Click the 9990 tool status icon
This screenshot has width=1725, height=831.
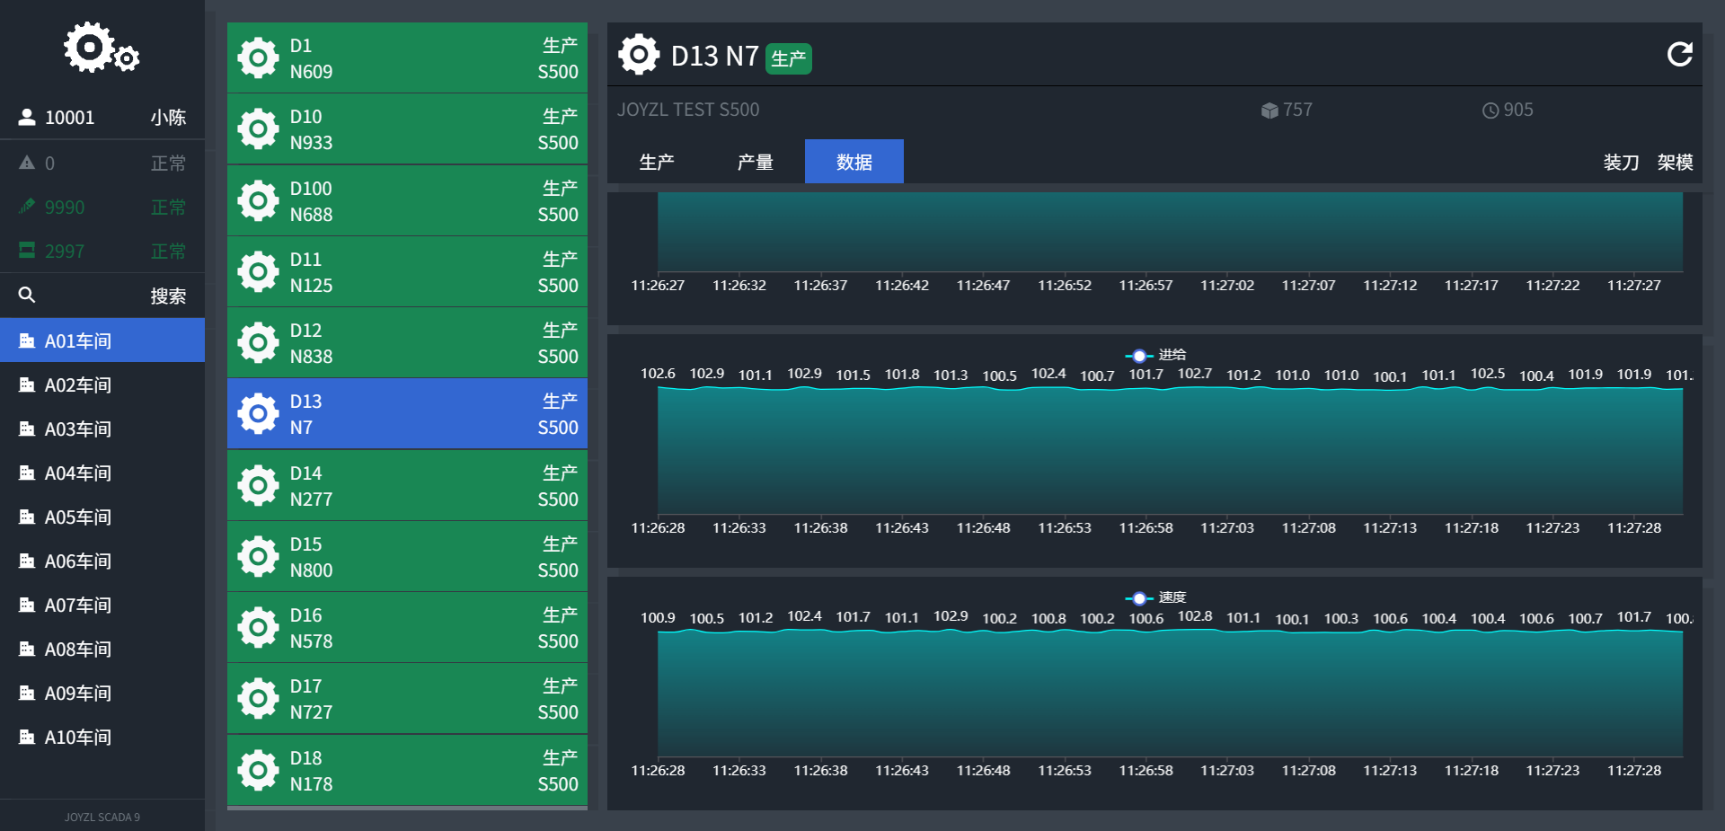pos(27,207)
